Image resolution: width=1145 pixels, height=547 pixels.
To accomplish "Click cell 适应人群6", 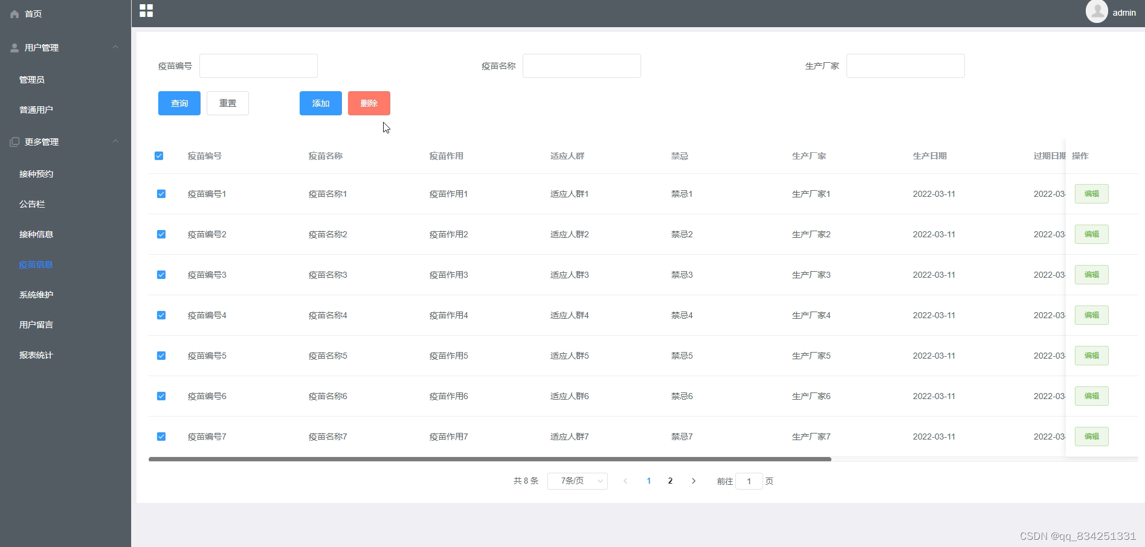I will coord(570,396).
